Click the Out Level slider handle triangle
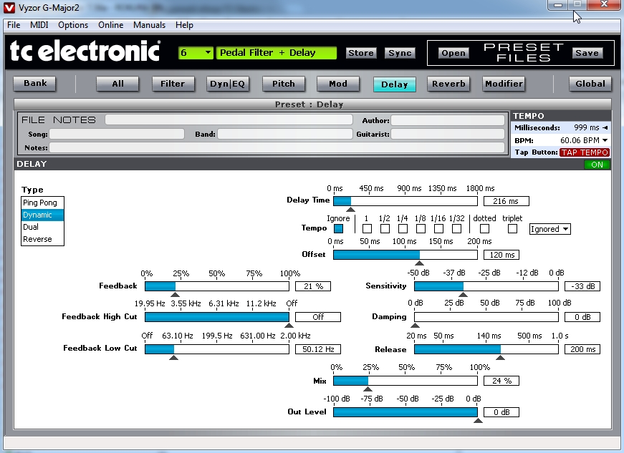 pyautogui.click(x=478, y=420)
